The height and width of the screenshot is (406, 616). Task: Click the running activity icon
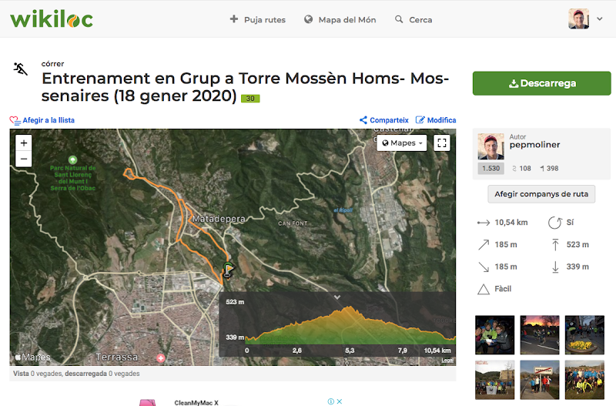tap(21, 69)
